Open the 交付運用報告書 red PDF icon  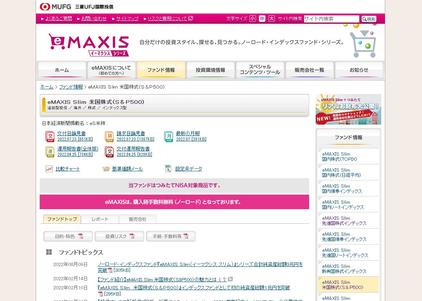[109, 152]
